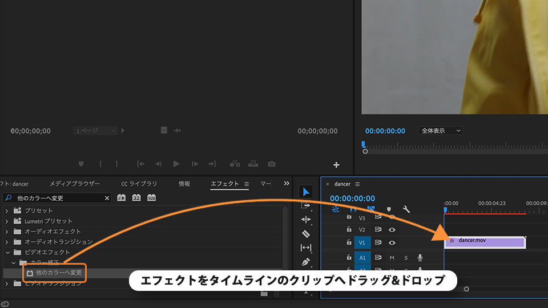Add marker icon in timeline header

[389, 209]
